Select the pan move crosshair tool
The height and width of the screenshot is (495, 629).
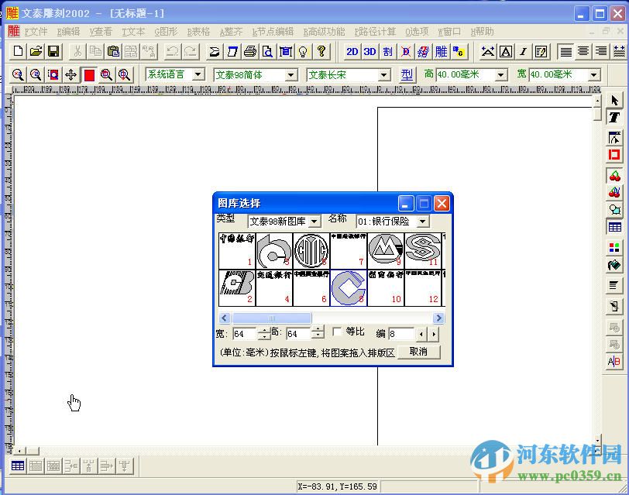pos(71,74)
